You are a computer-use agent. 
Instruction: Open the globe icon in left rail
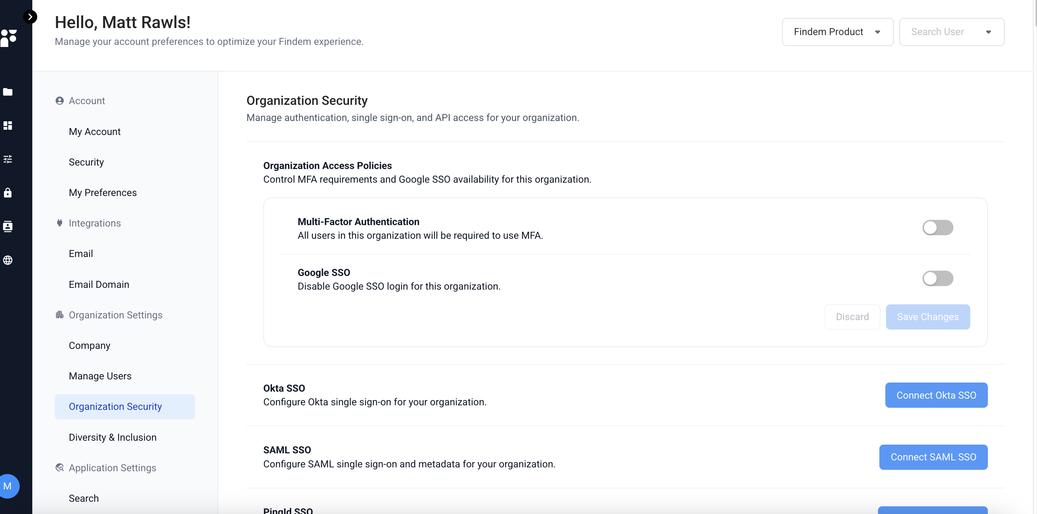coord(8,260)
